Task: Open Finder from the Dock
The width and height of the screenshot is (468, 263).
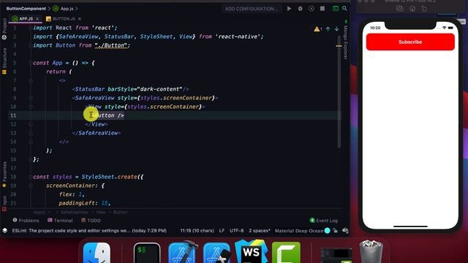Action: coord(97,253)
